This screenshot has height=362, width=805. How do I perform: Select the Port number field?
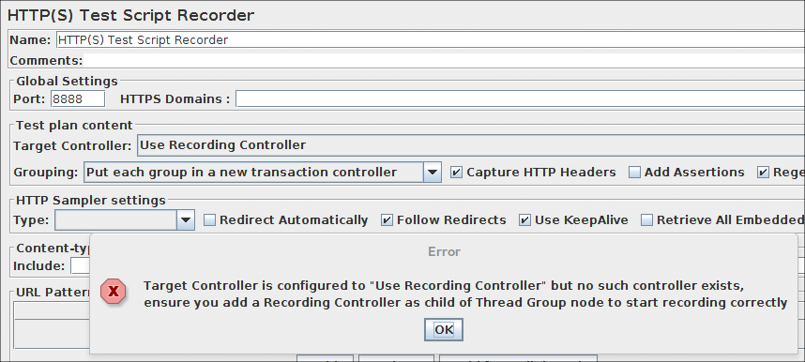point(78,99)
